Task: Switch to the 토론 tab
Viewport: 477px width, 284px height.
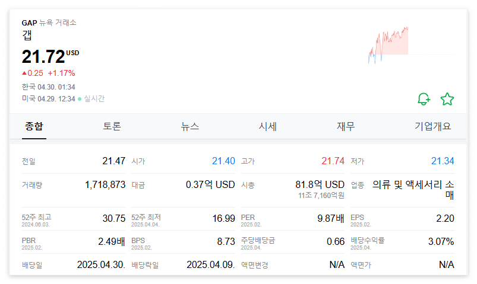Action: tap(112, 126)
